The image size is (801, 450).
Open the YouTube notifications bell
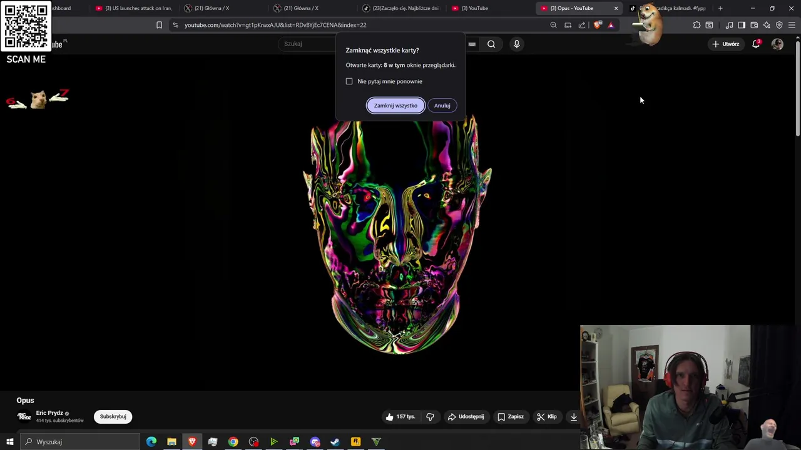coord(756,44)
